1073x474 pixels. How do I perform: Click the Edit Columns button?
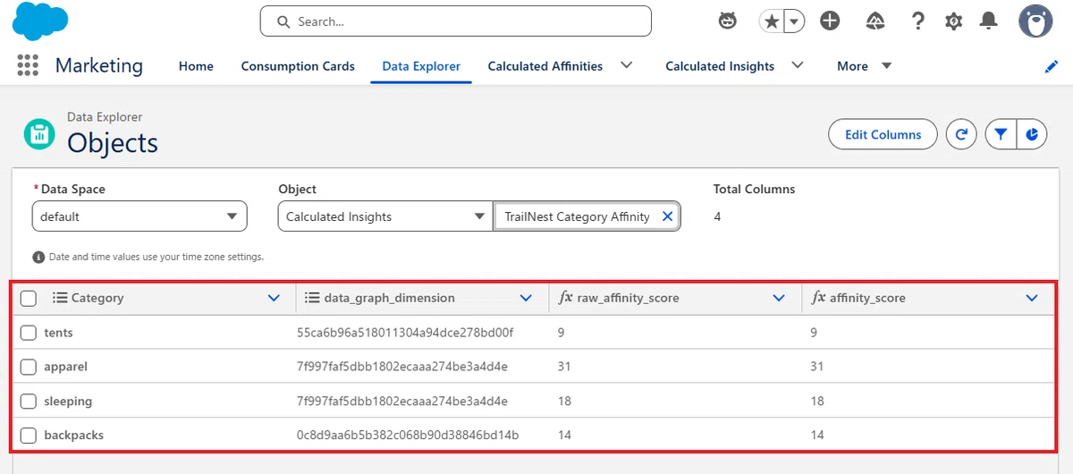(x=883, y=135)
